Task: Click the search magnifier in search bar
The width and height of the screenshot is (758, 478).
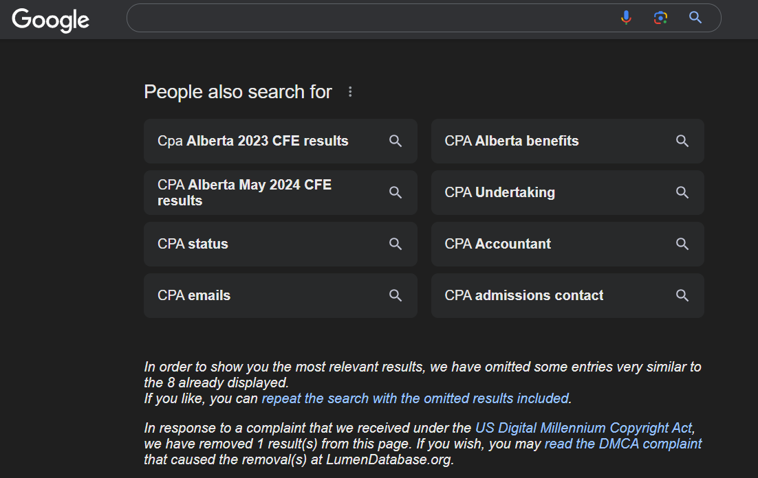Action: [x=695, y=18]
